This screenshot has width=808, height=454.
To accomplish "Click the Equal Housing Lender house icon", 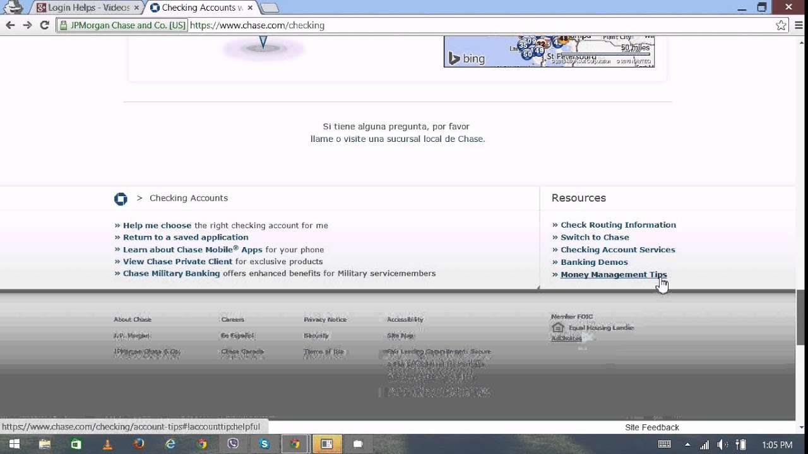I will pyautogui.click(x=557, y=327).
